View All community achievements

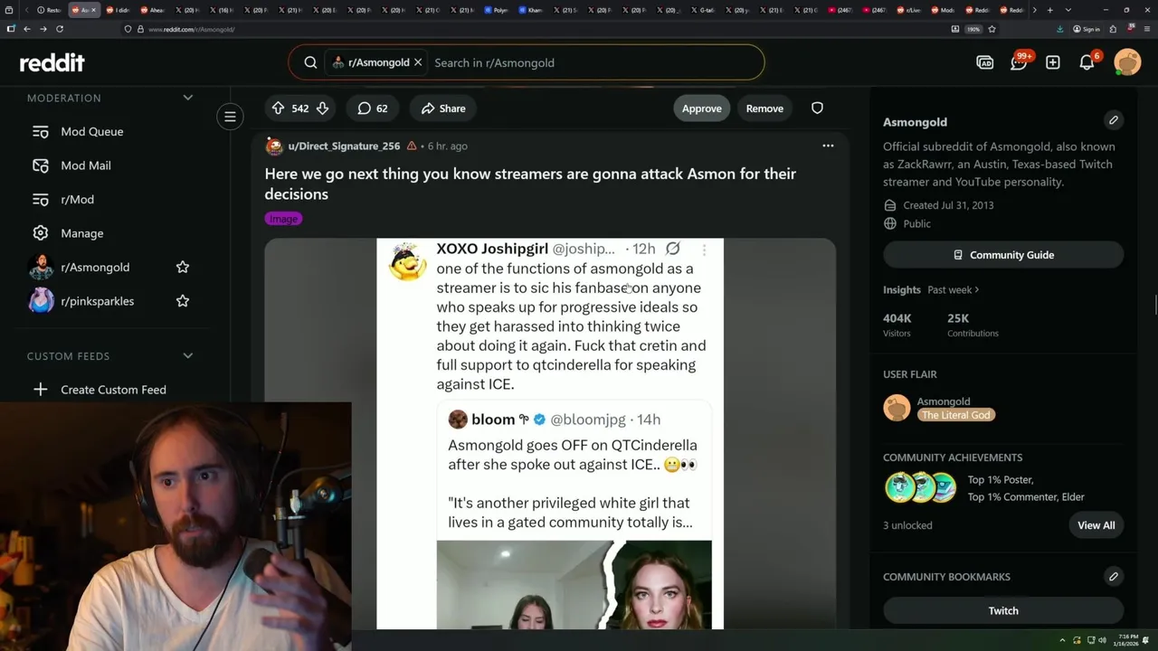pyautogui.click(x=1096, y=525)
